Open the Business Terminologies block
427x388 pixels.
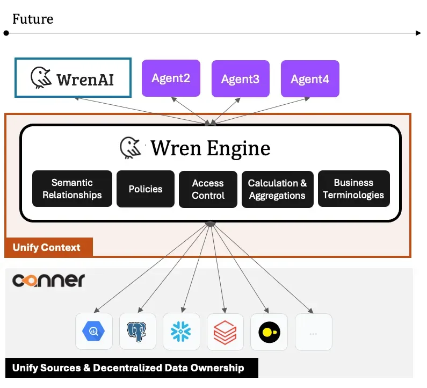[353, 189]
